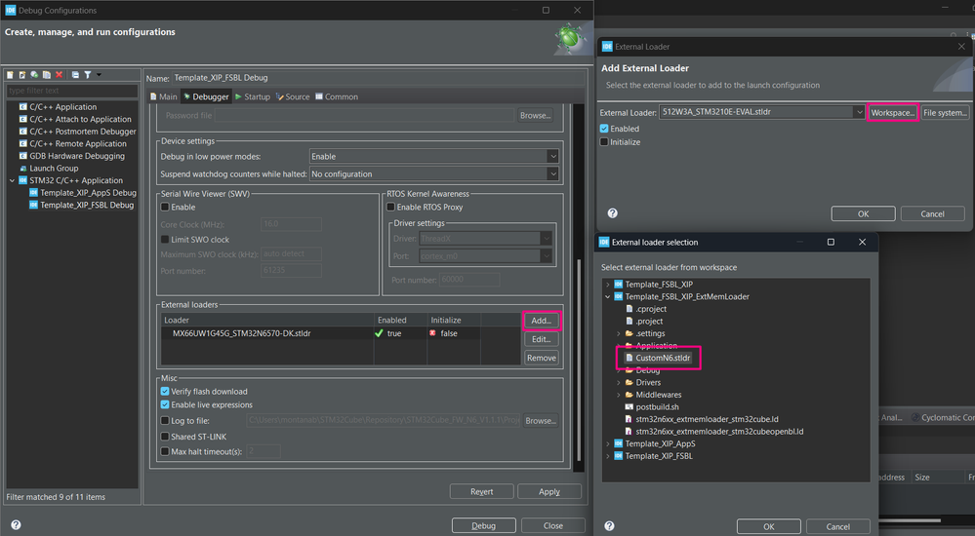Expand Drivers folder
The height and width of the screenshot is (536, 975).
coord(618,383)
